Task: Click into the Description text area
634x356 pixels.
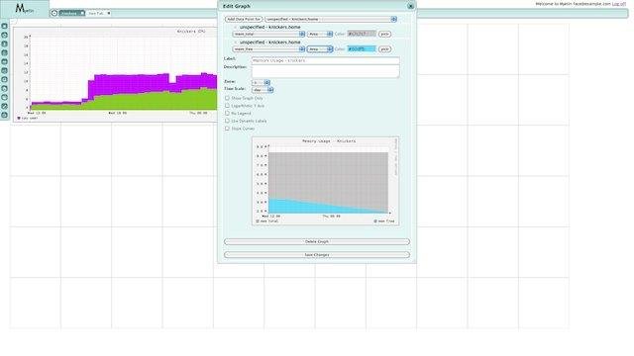Action: point(326,71)
